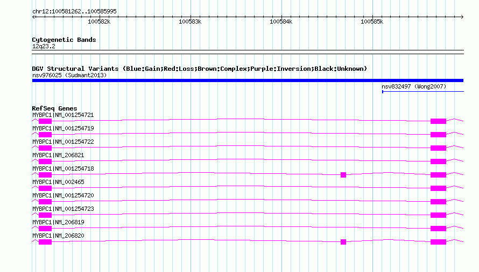Click the right exon block of NM_002465

click(x=439, y=188)
